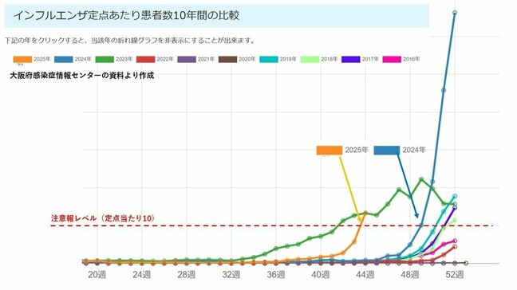Toggle the 2021年 legend entry
This screenshot has height=290, width=517.
[x=196, y=59]
